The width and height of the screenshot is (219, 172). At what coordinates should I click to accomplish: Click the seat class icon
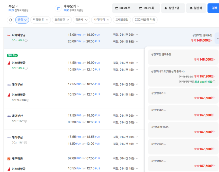(191, 8)
